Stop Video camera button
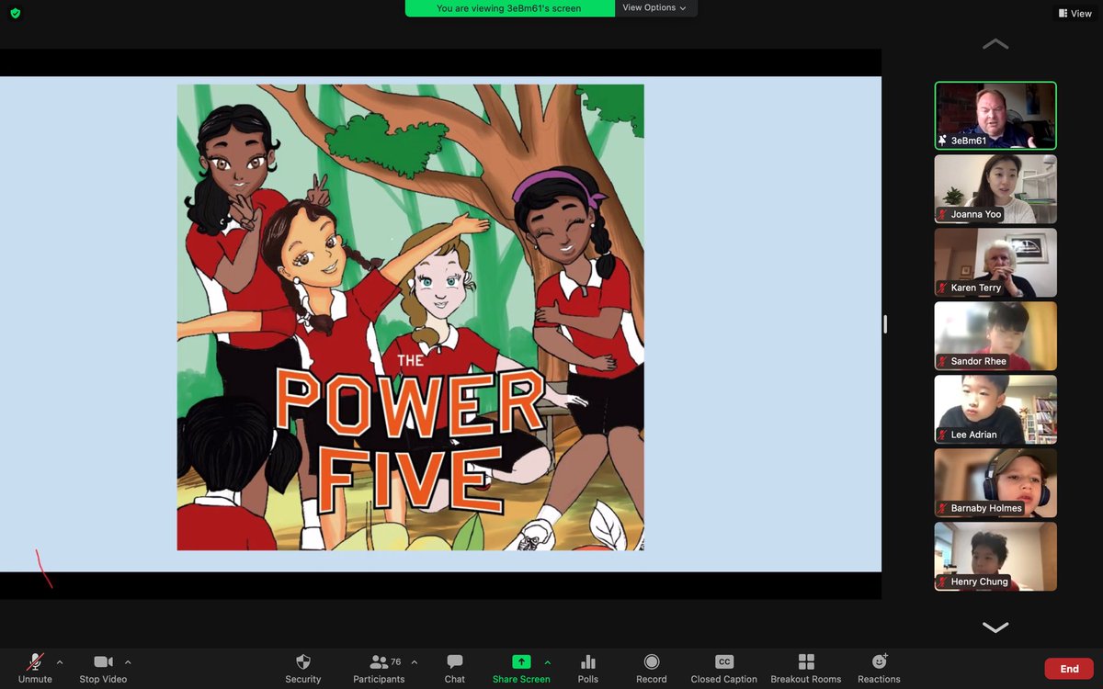1103x689 pixels. (103, 668)
